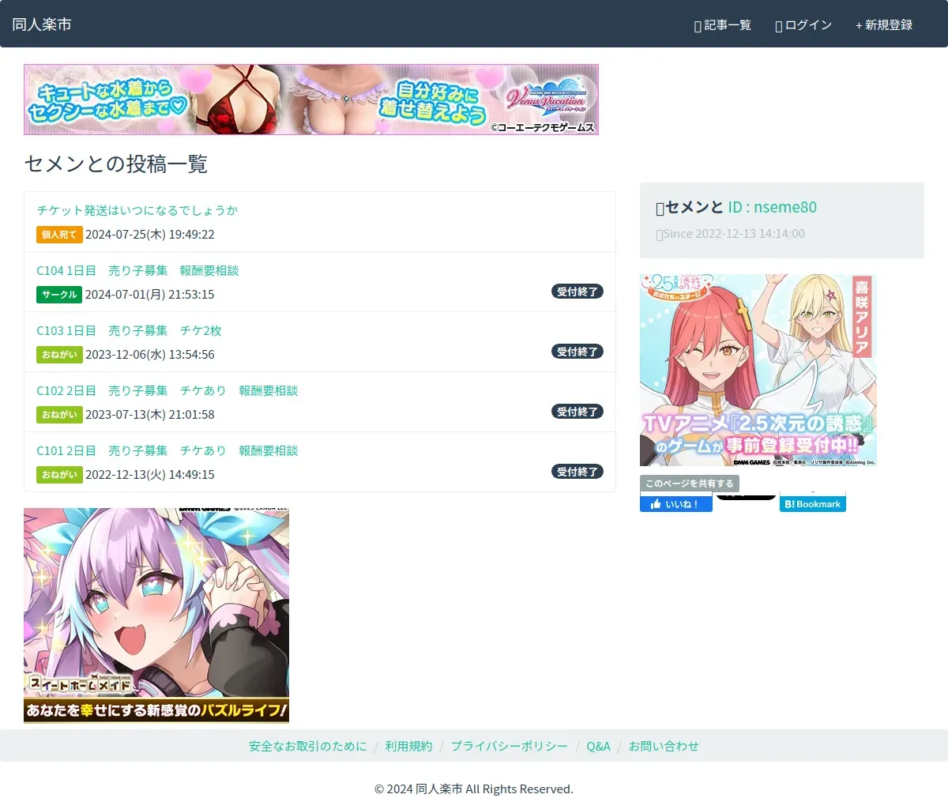Open post C103 1日目 売り子募集 チケ2枚

tap(129, 330)
